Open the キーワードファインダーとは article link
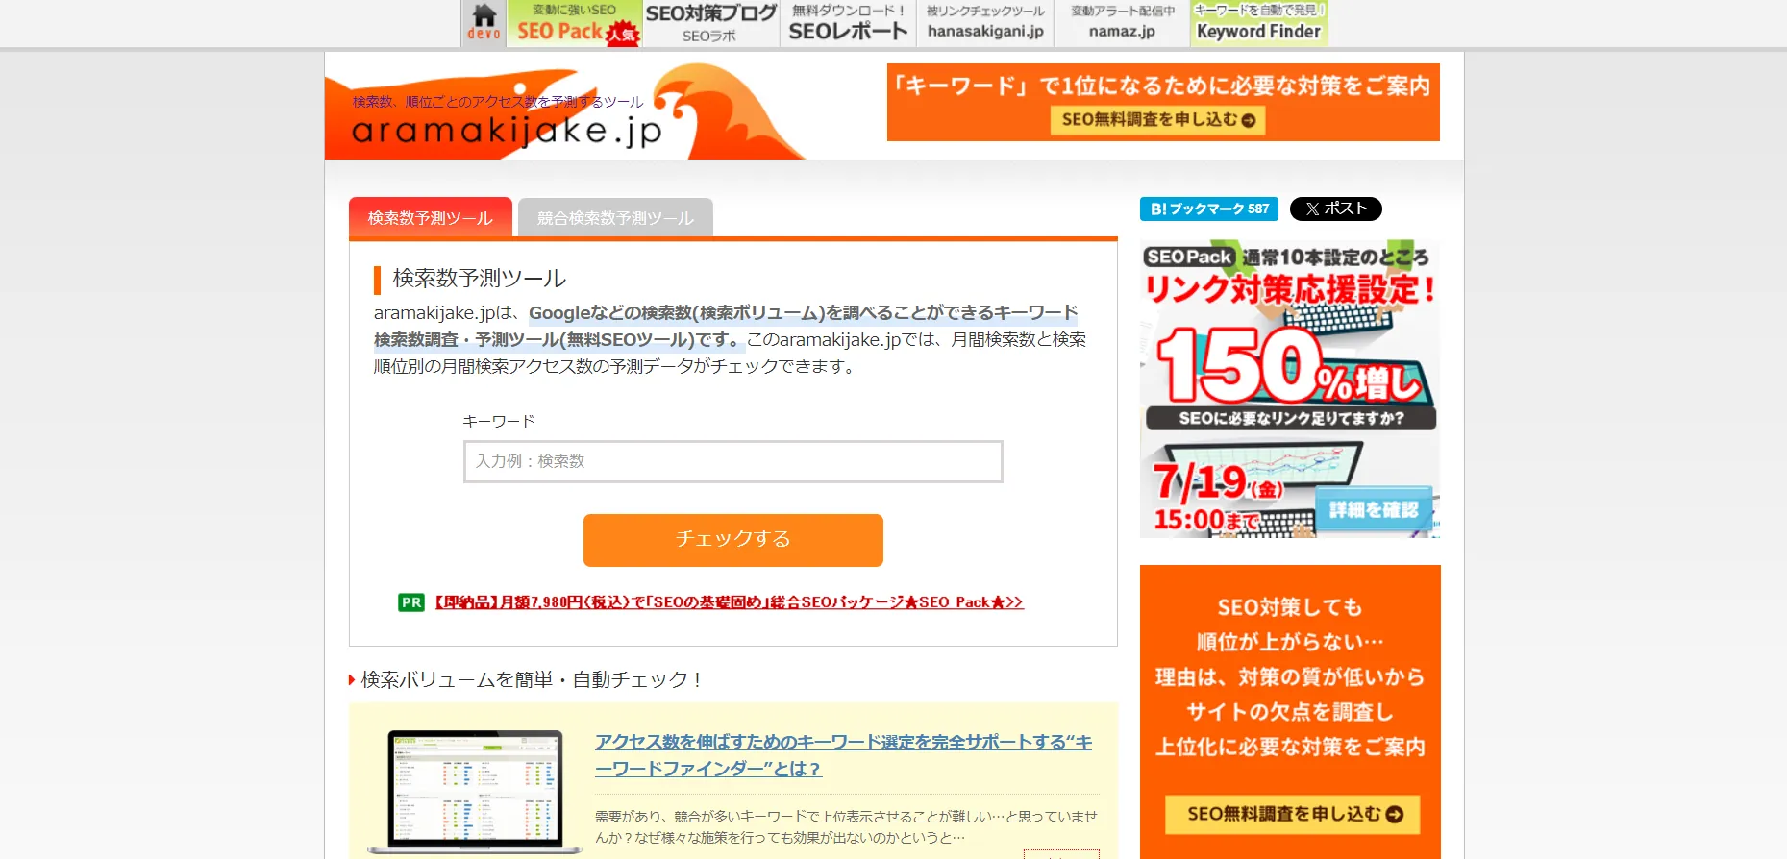 843,755
